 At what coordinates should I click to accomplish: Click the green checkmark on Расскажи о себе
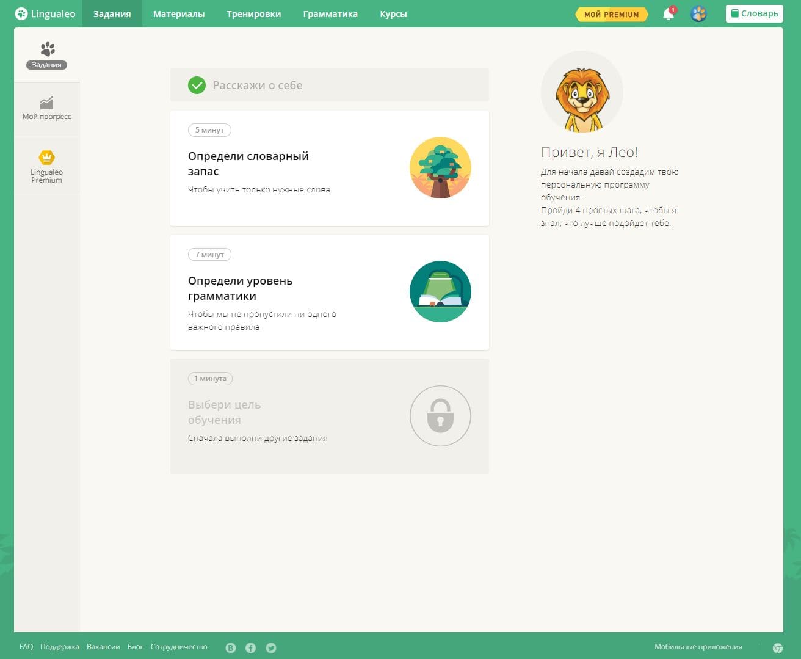tap(197, 85)
